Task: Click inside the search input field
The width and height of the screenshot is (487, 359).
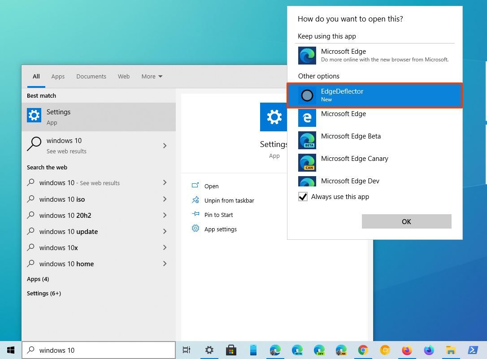Action: tap(99, 350)
